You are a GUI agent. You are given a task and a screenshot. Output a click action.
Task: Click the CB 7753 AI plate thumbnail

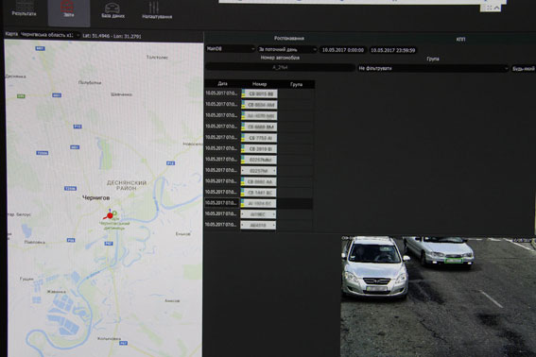(x=259, y=138)
